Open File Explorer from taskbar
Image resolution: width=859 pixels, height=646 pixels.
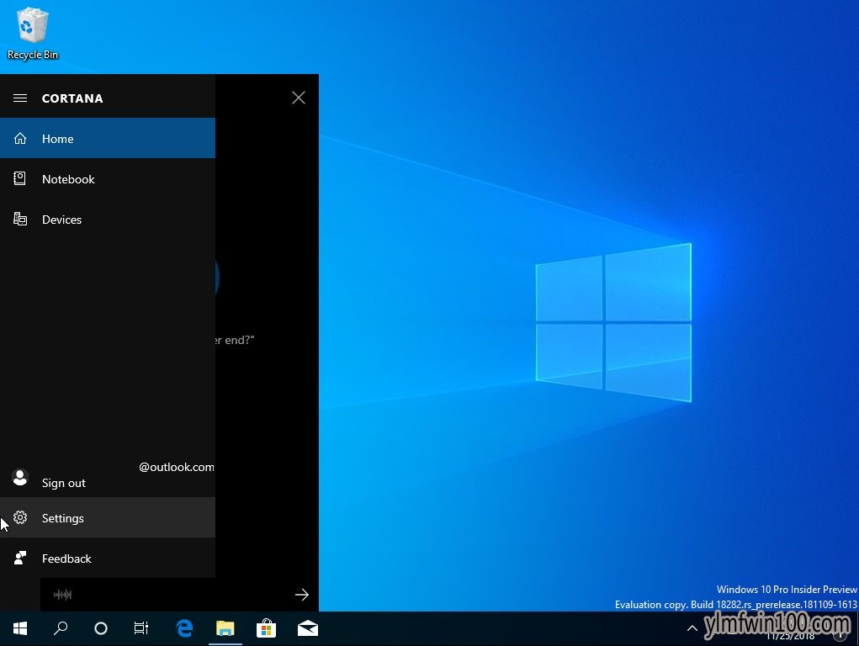(225, 628)
